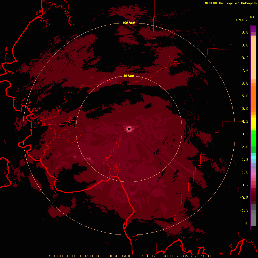The height and width of the screenshot is (258, 258).
Task: Click the 1.8 scale value
Action: pos(245,160)
